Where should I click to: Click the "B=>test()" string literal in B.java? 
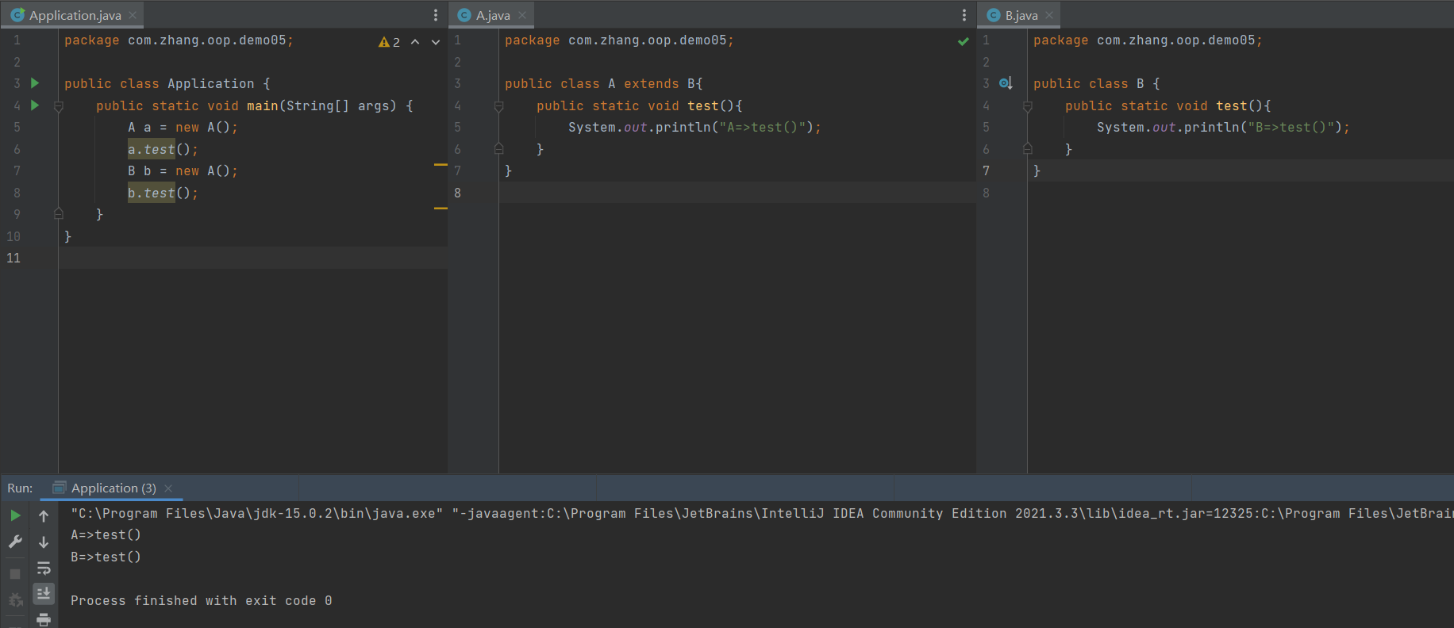click(x=1291, y=128)
